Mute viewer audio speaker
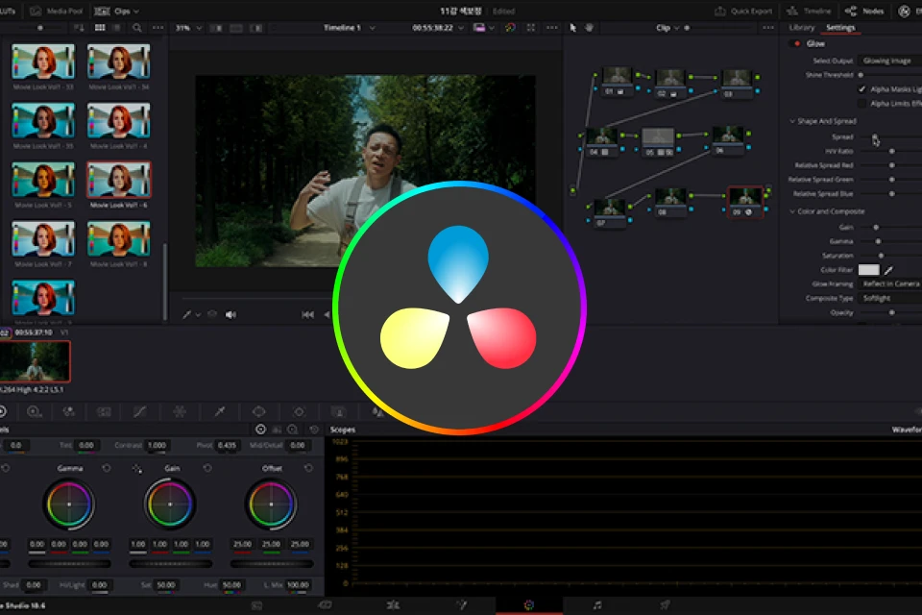The image size is (922, 615). (x=230, y=315)
